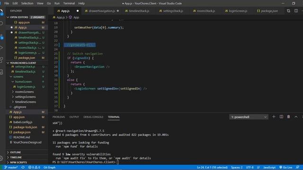Switch to timelineStack.js tab
Image resolution: width=303 pixels, height=170 pixels.
pos(139,11)
